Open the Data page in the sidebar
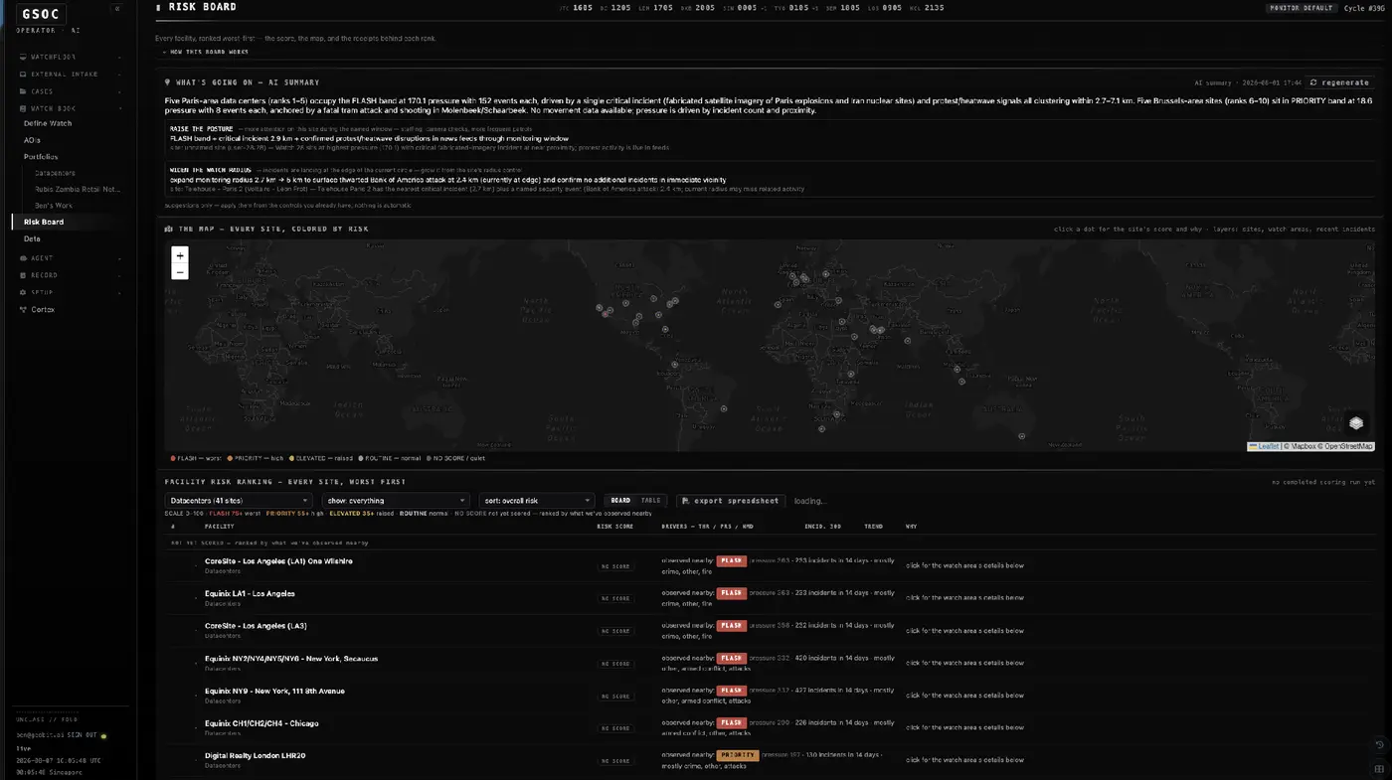The image size is (1392, 780). 32,238
